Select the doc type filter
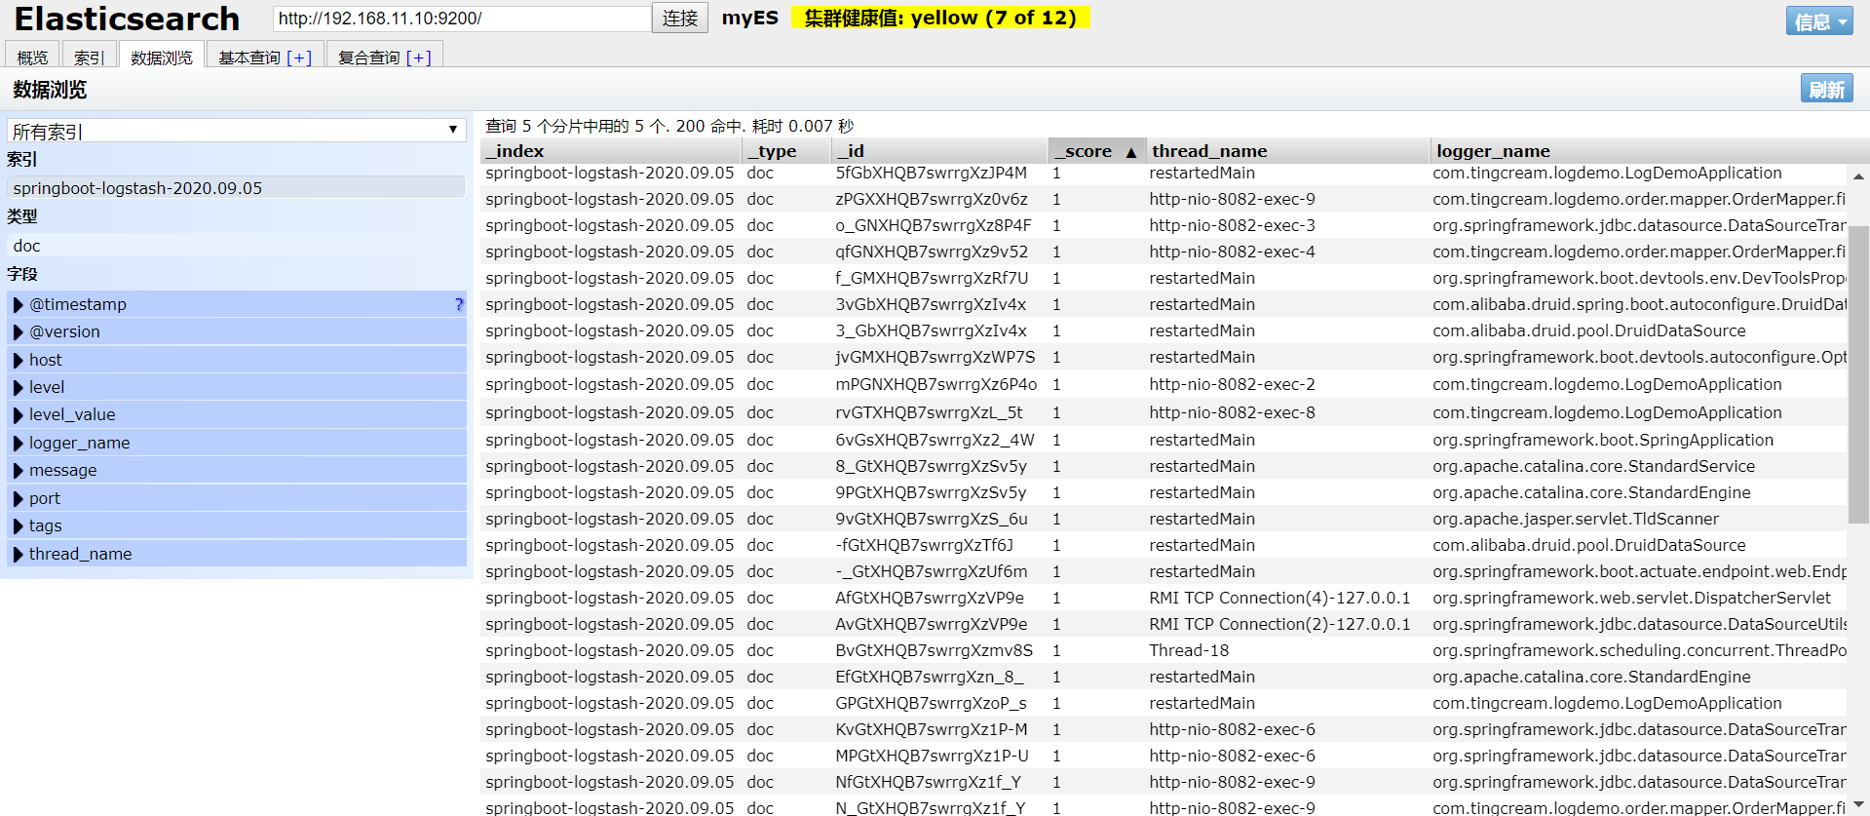The width and height of the screenshot is (1870, 816). coord(236,246)
